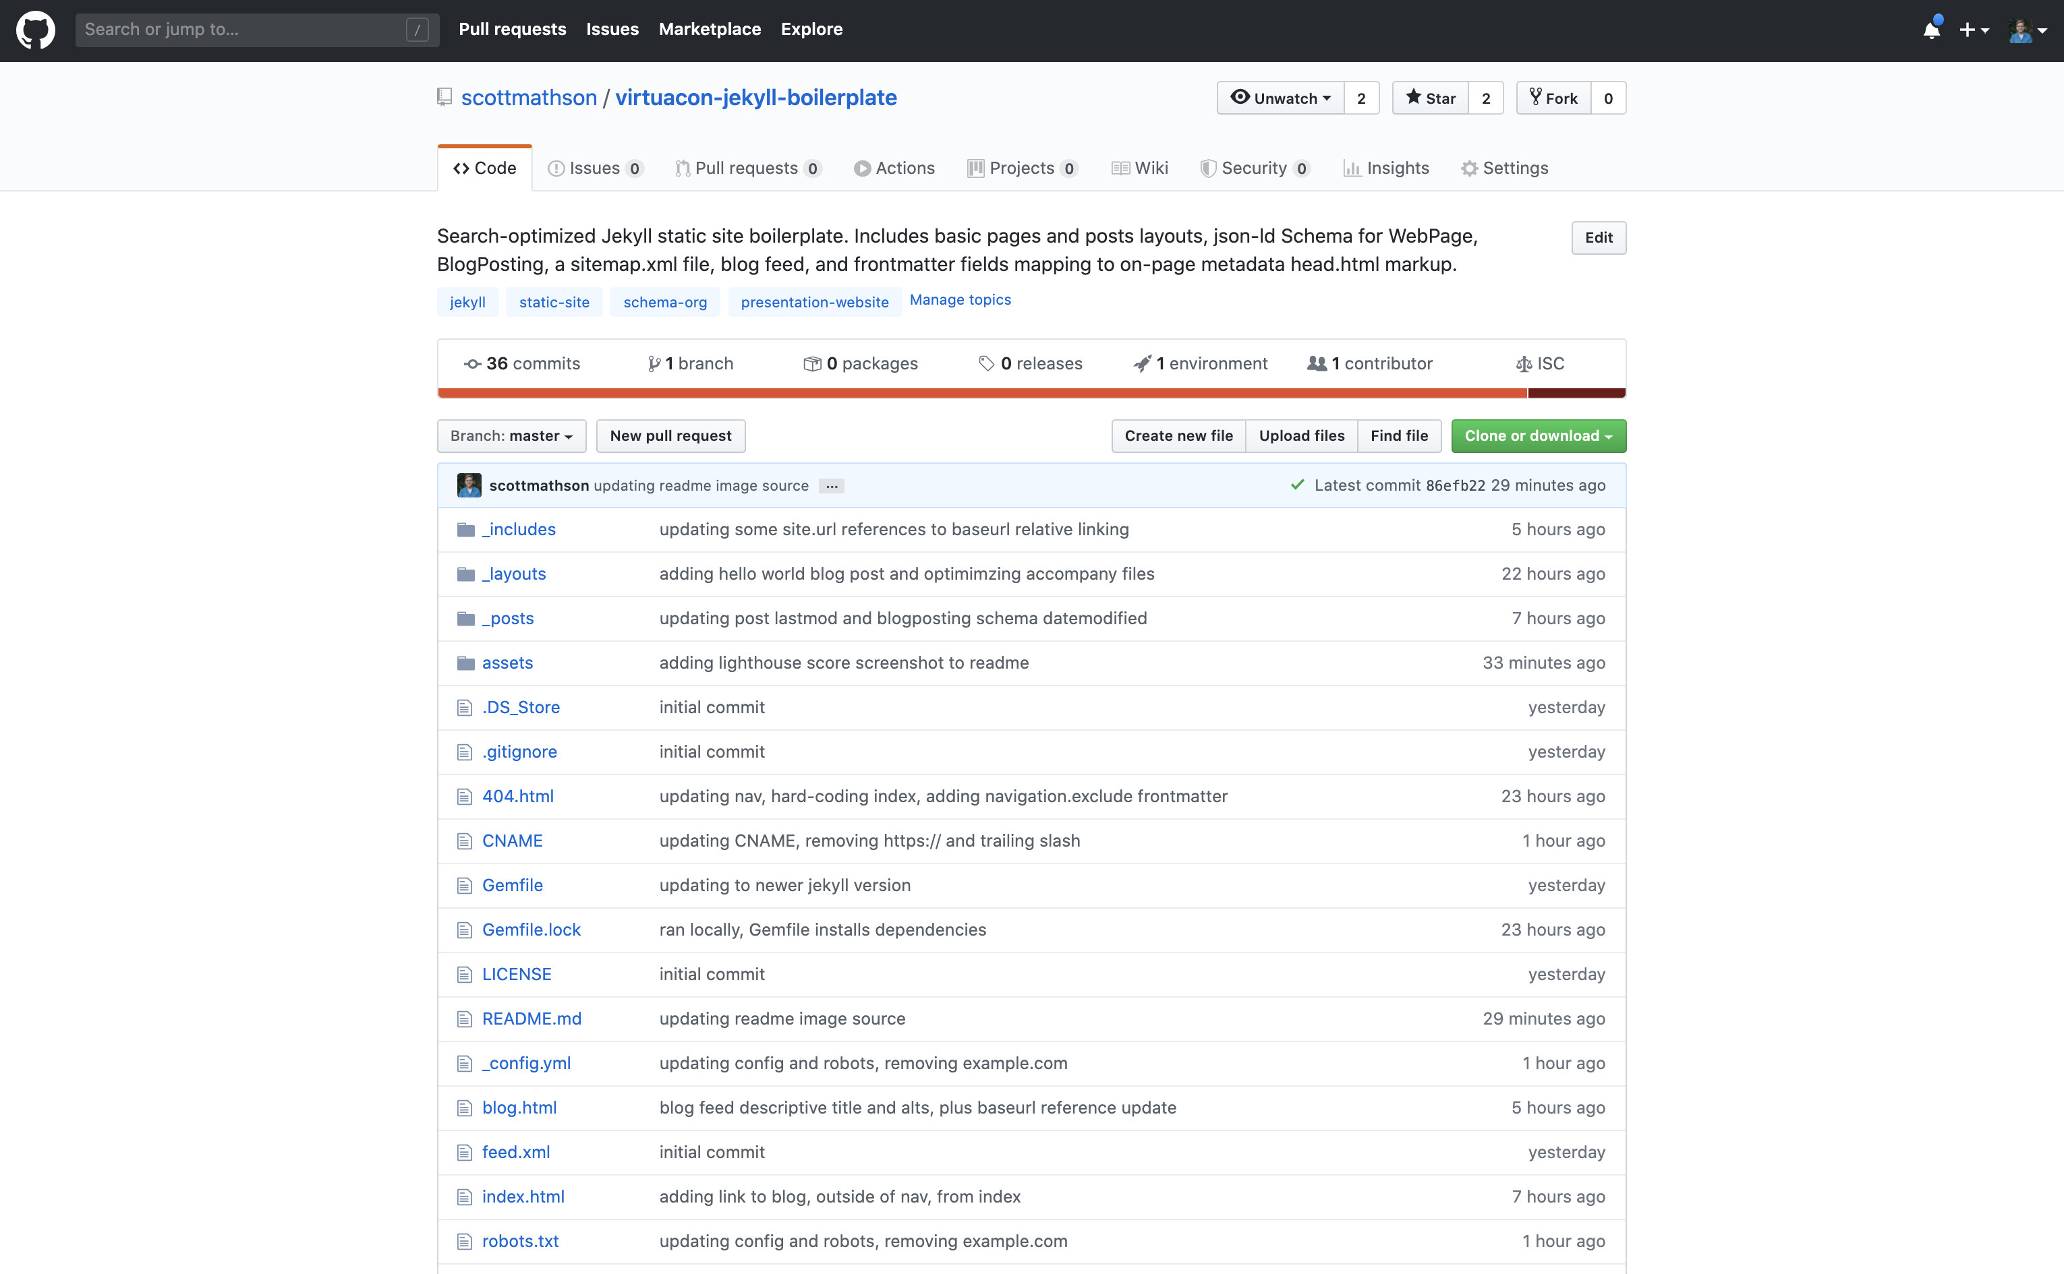2064x1274 pixels.
Task: Open the Insights tab
Action: 1386,168
